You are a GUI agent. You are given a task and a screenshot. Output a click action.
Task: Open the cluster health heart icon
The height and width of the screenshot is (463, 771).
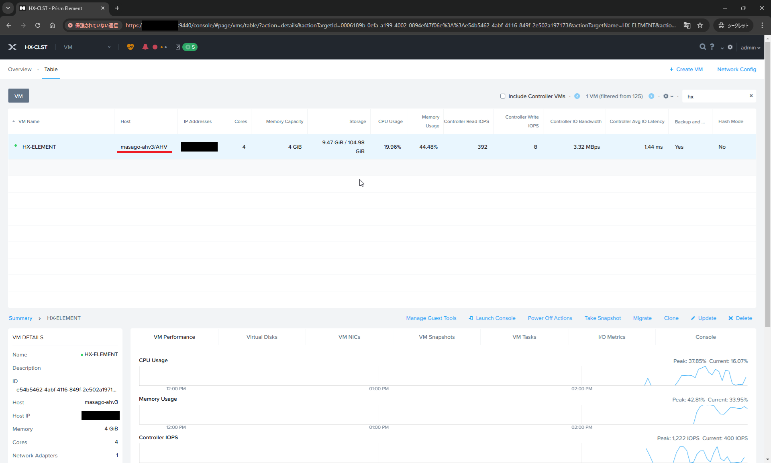pos(130,47)
